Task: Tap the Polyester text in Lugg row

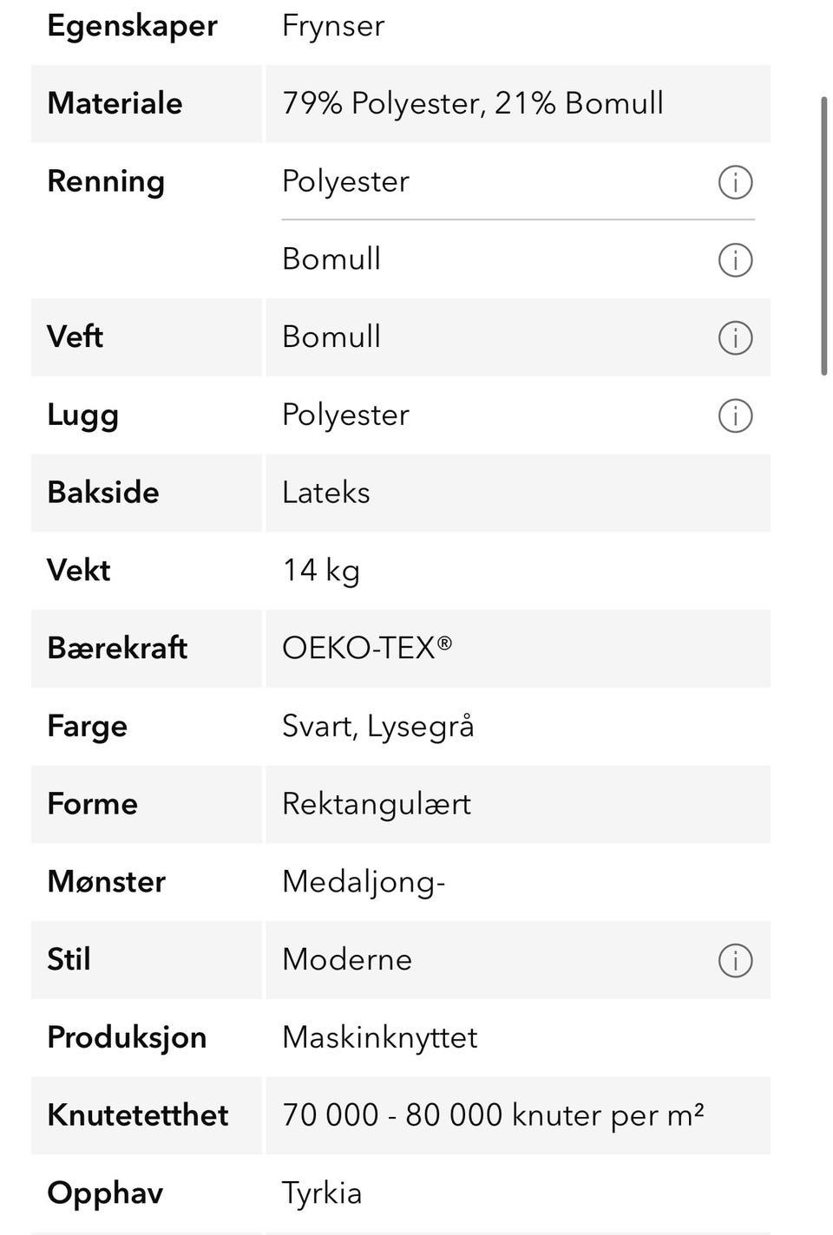Action: [345, 415]
